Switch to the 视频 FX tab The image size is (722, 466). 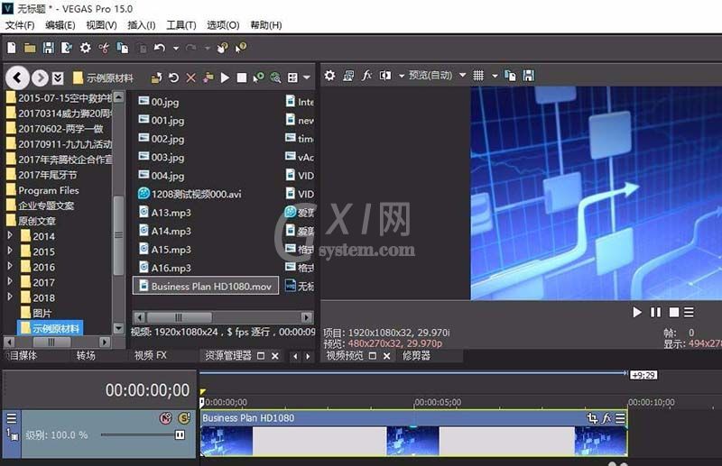(151, 355)
